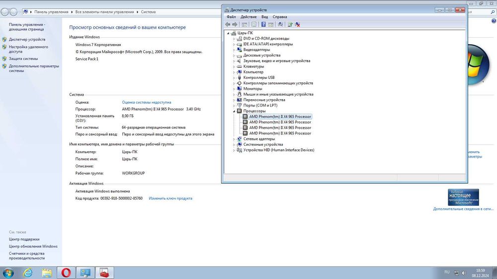Screen dimensions: 497x279
Task: Launch Internet Explorer from the taskbar
Action: click(x=28, y=273)
